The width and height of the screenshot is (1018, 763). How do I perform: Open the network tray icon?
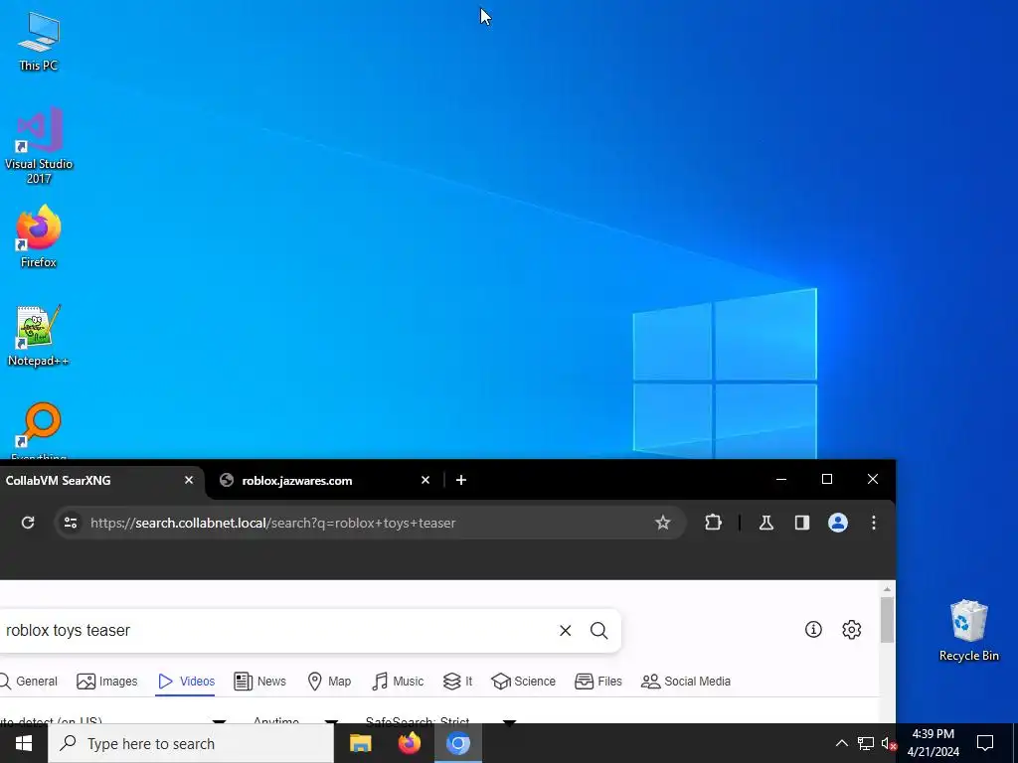(x=866, y=743)
